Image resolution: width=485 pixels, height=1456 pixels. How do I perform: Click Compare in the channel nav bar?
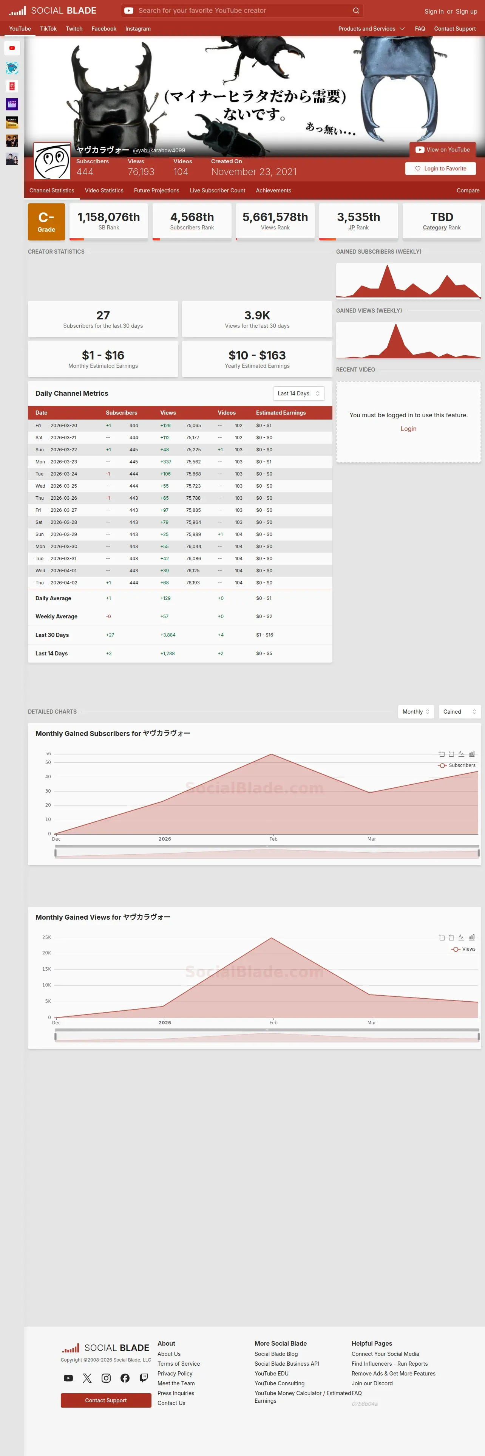point(468,191)
